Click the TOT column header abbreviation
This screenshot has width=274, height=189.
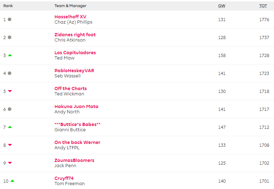263,6
